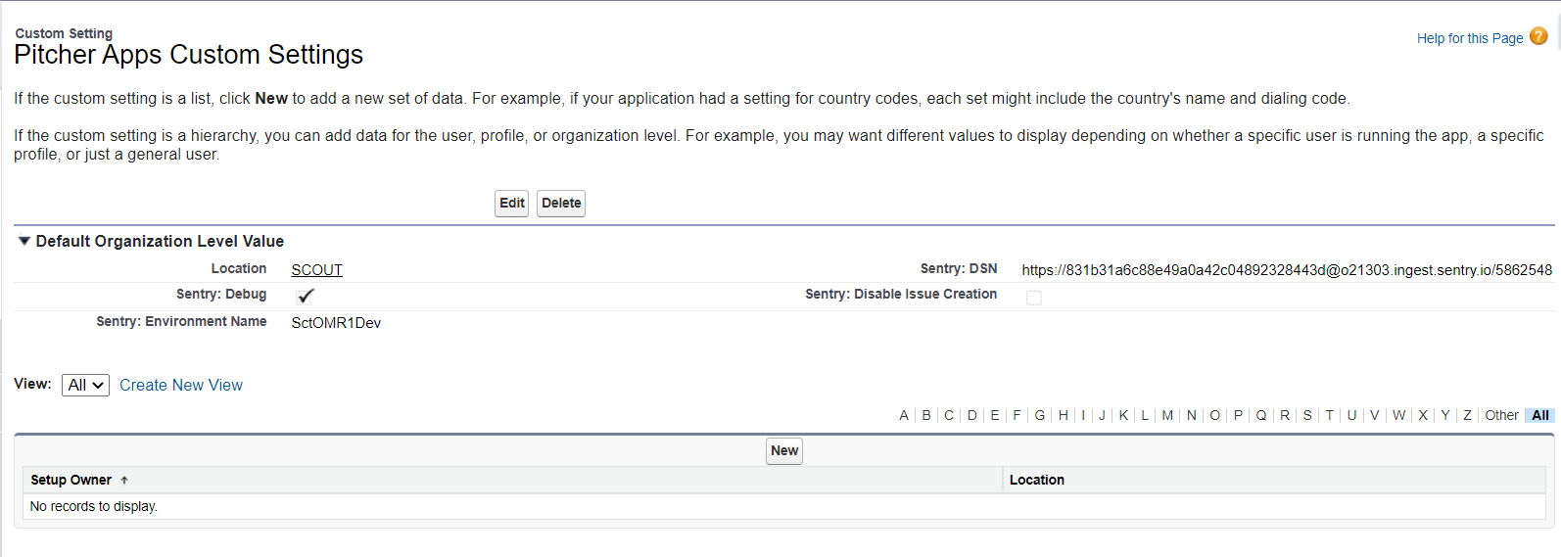
Task: Select the Other filter in alphabet bar
Action: pos(1501,416)
